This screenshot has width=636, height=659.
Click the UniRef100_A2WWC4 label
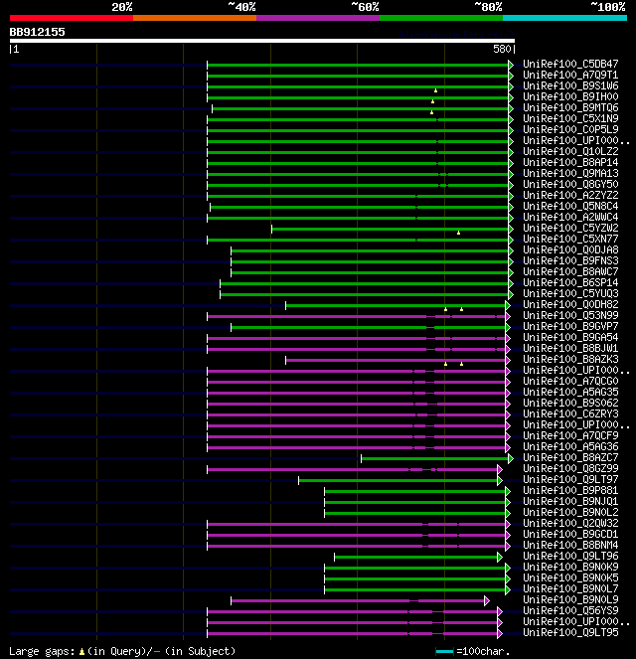tap(570, 217)
